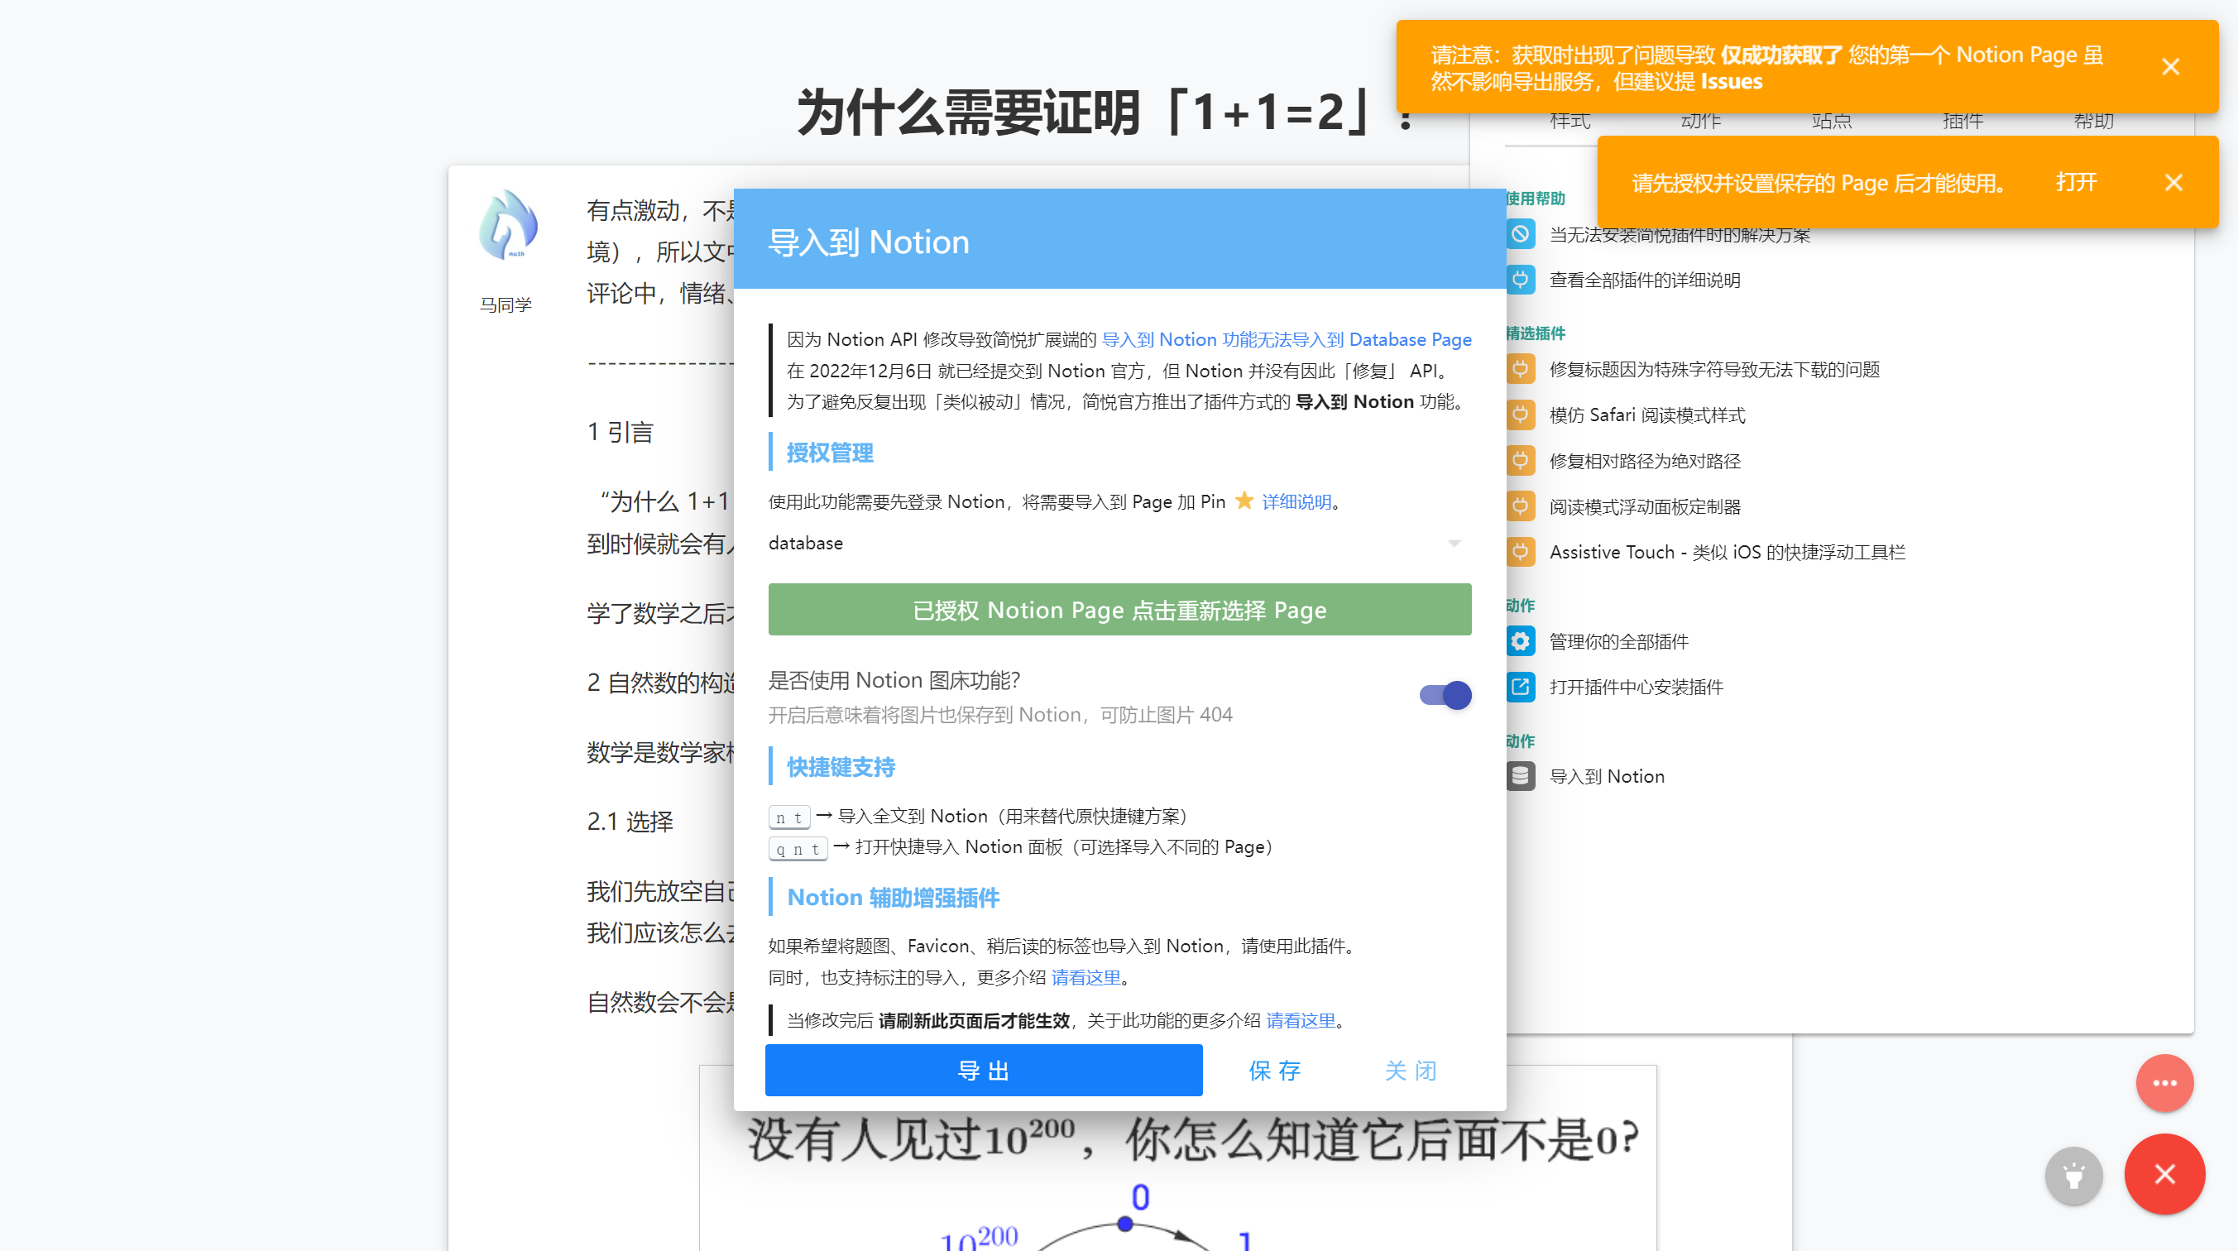This screenshot has width=2238, height=1251.
Task: Select 修复标题因为特殊字符 plugin icon
Action: pos(1521,368)
